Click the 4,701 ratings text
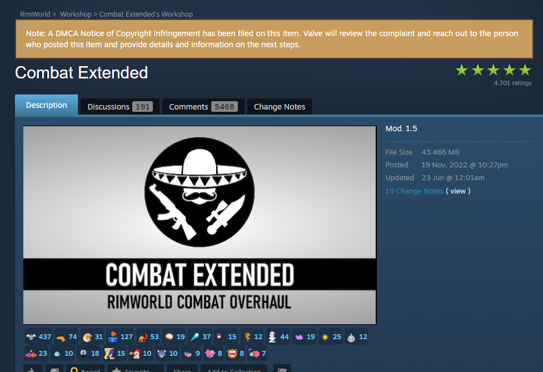The width and height of the screenshot is (543, 372). [512, 83]
